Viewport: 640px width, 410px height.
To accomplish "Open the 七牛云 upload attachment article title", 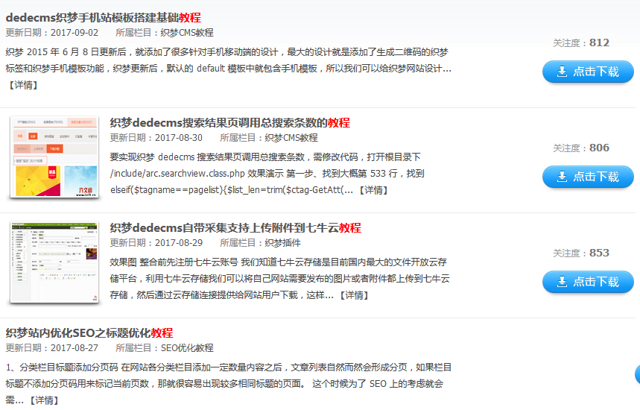I will (x=235, y=227).
